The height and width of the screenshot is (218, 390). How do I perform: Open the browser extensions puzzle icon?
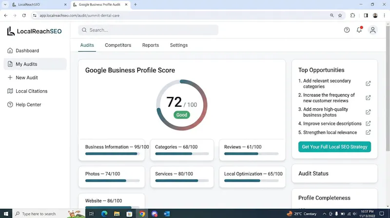pyautogui.click(x=352, y=16)
